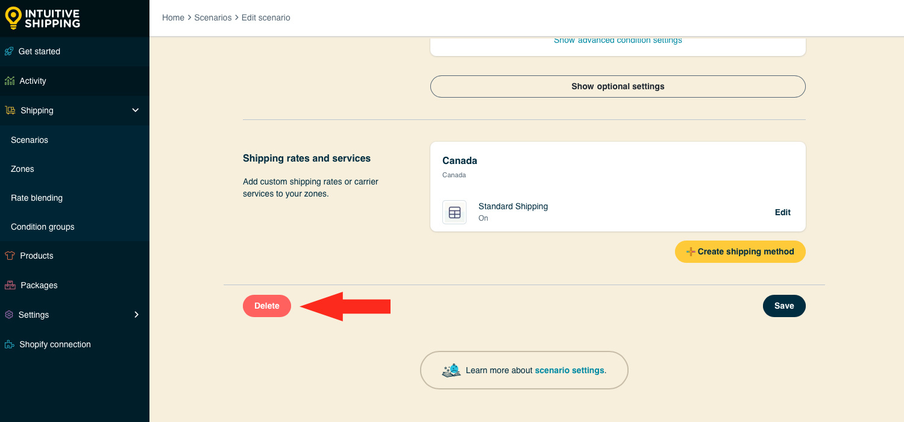This screenshot has width=904, height=422.
Task: Click the Products shirt icon
Action: (9, 256)
